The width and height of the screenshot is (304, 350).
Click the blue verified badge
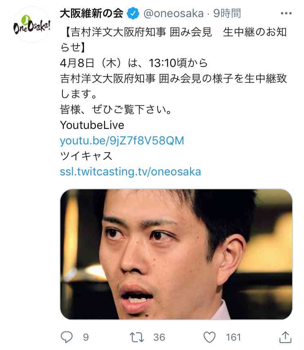coord(133,13)
